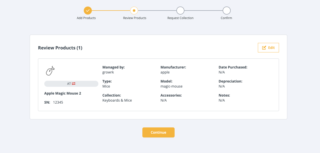
Task: Click the serial number 12345
Action: tap(58, 102)
